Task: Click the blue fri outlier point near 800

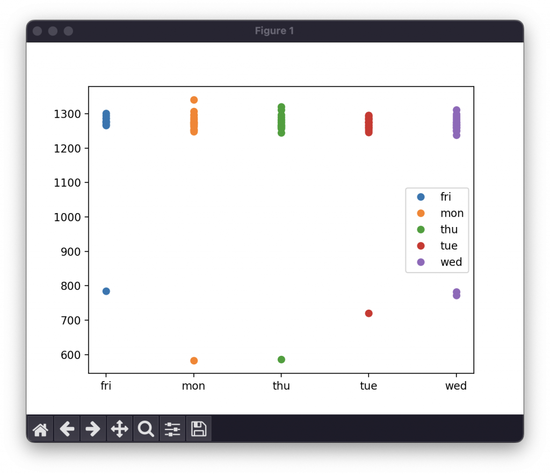Action: (106, 291)
